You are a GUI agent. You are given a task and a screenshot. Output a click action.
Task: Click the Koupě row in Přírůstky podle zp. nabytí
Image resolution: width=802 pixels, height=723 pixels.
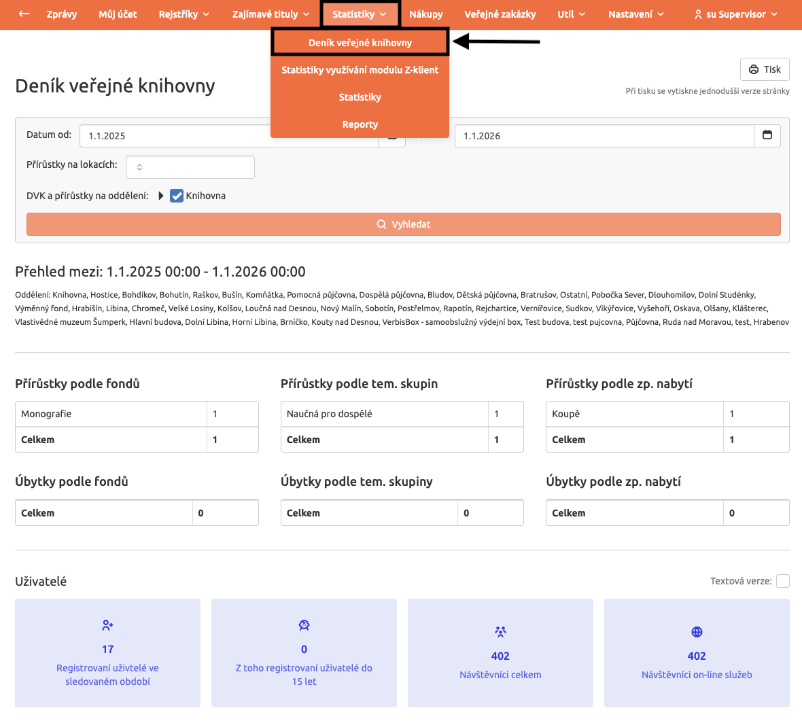[667, 414]
